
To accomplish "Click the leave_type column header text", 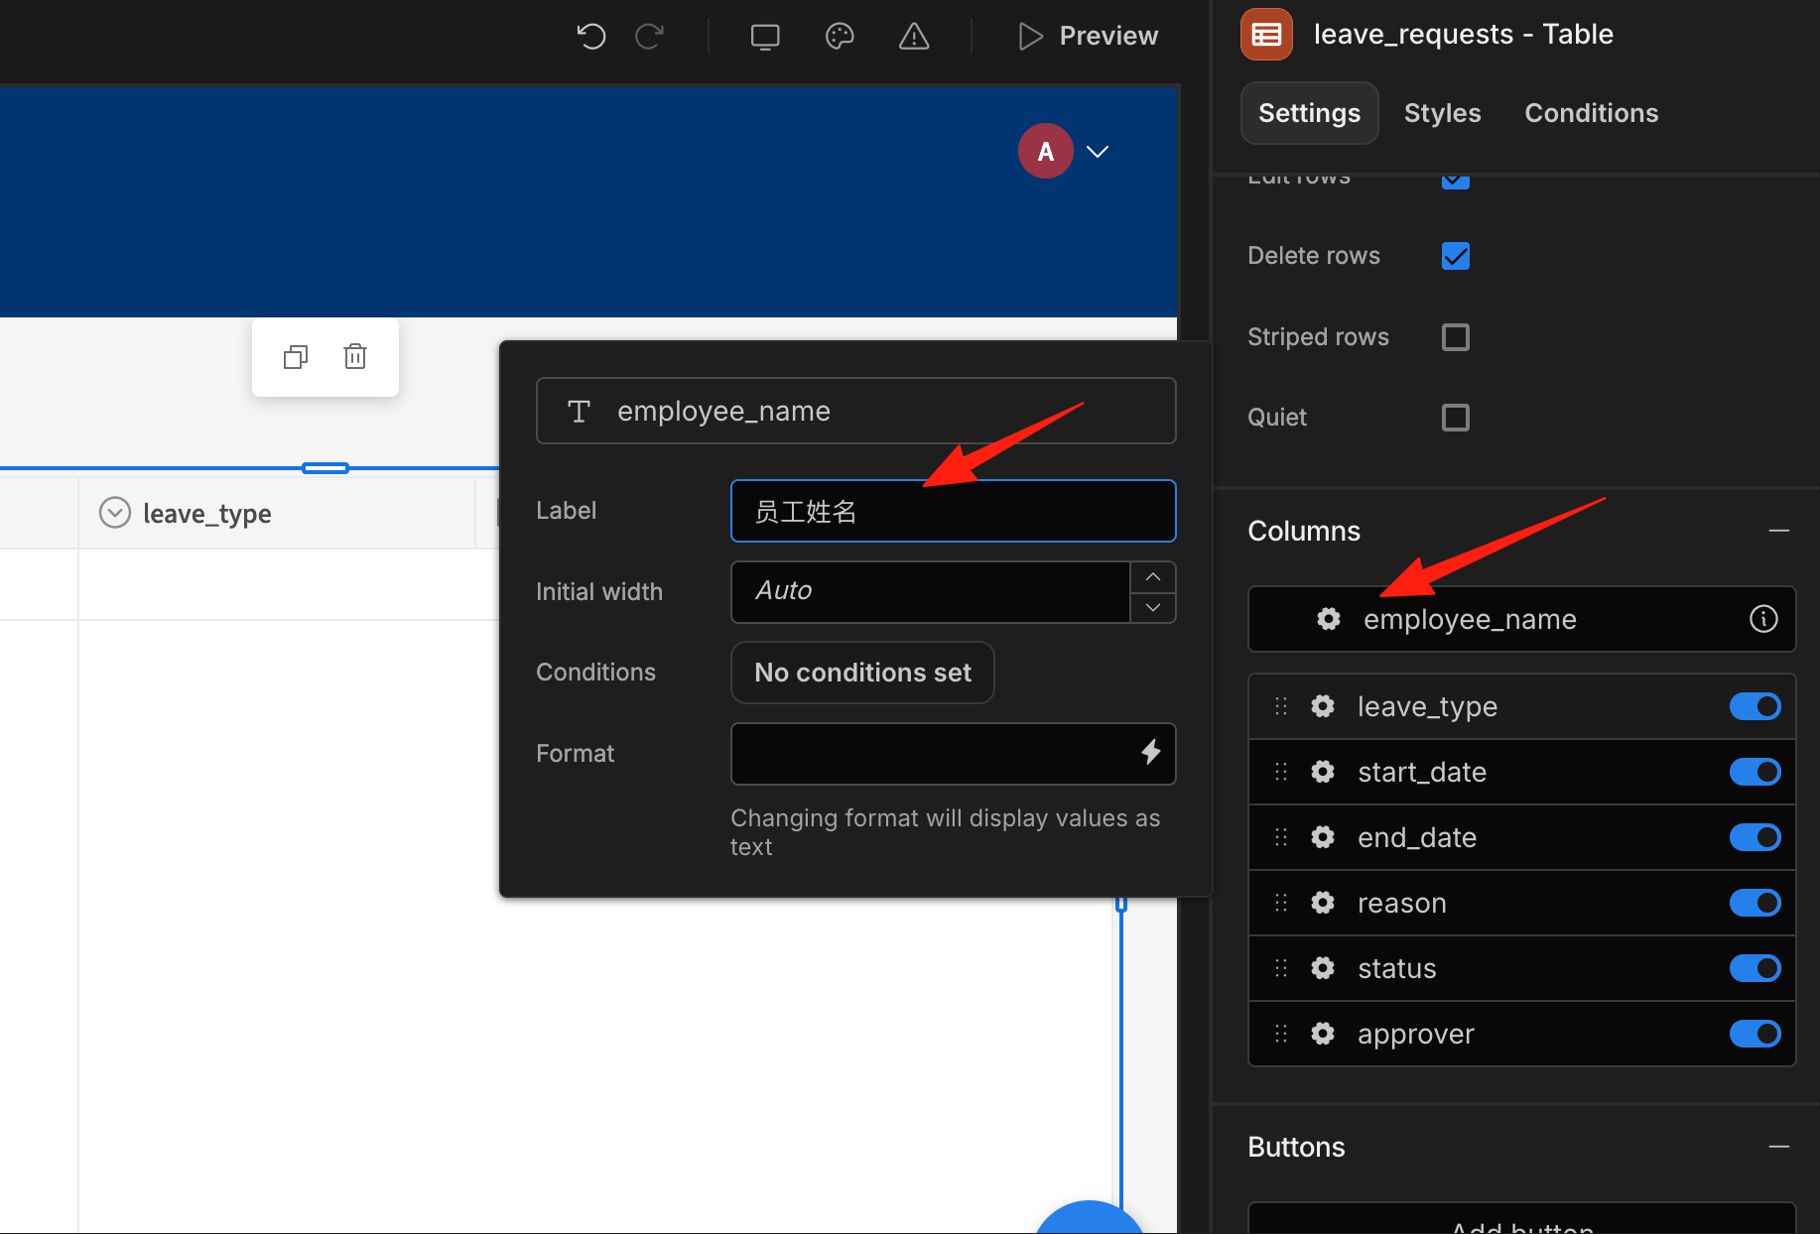I will tap(207, 514).
